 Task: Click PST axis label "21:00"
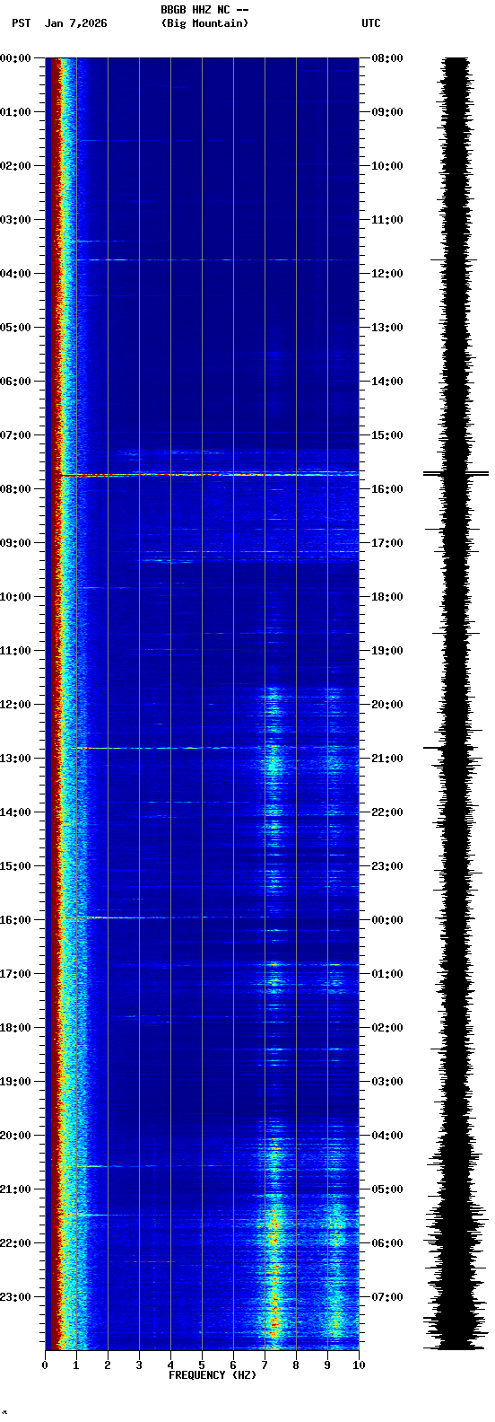[15, 1189]
